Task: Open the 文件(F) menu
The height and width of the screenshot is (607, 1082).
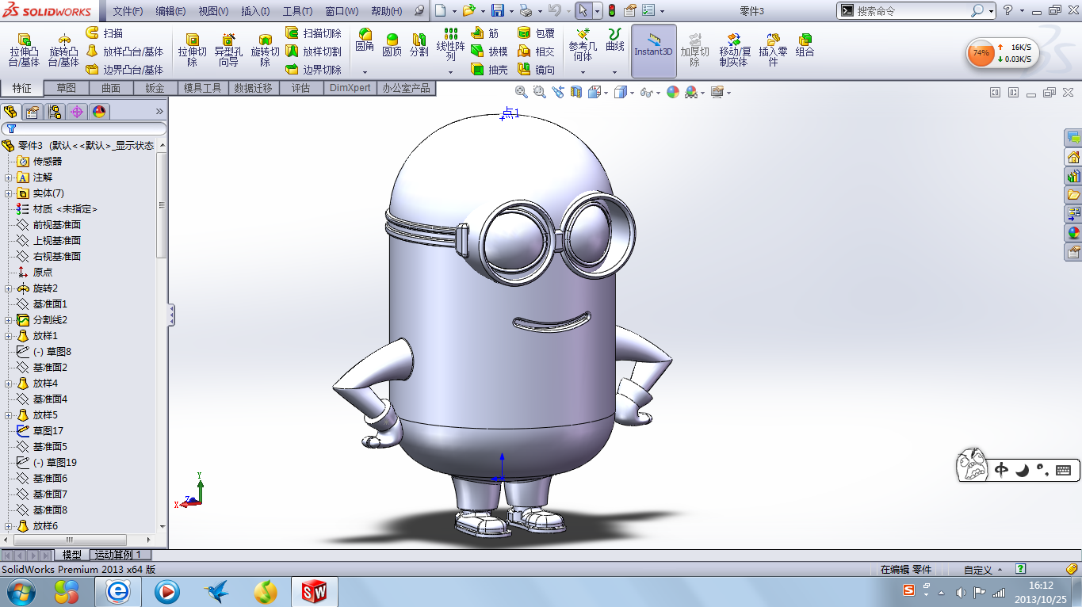Action: (x=128, y=11)
